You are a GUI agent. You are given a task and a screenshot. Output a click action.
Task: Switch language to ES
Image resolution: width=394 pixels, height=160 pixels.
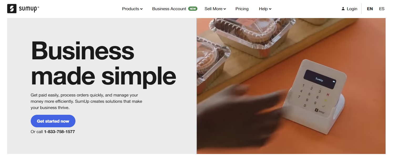click(382, 9)
